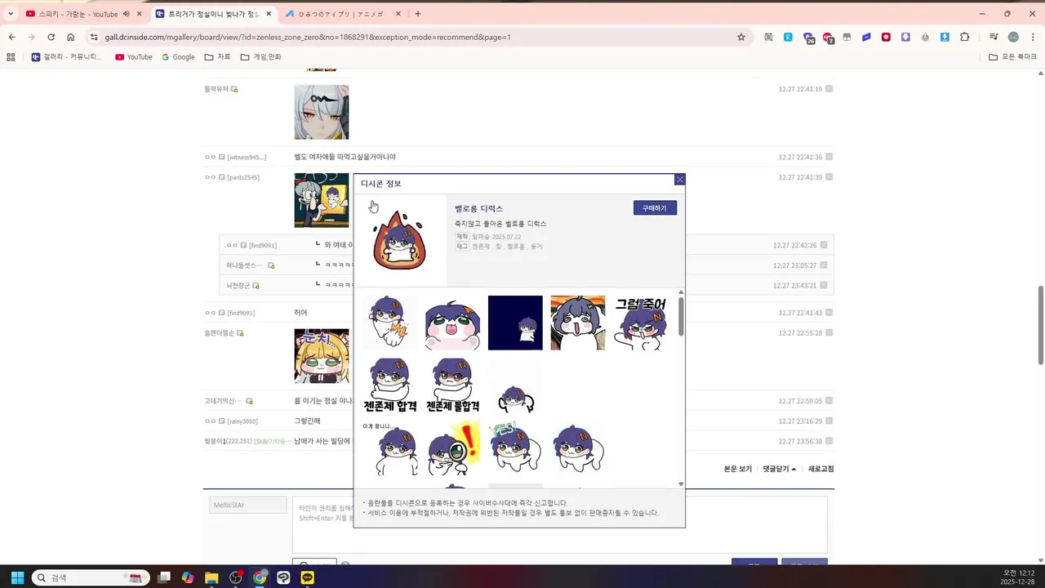Open the 게임,만화 bookmark folder
This screenshot has width=1045, height=588.
click(260, 56)
